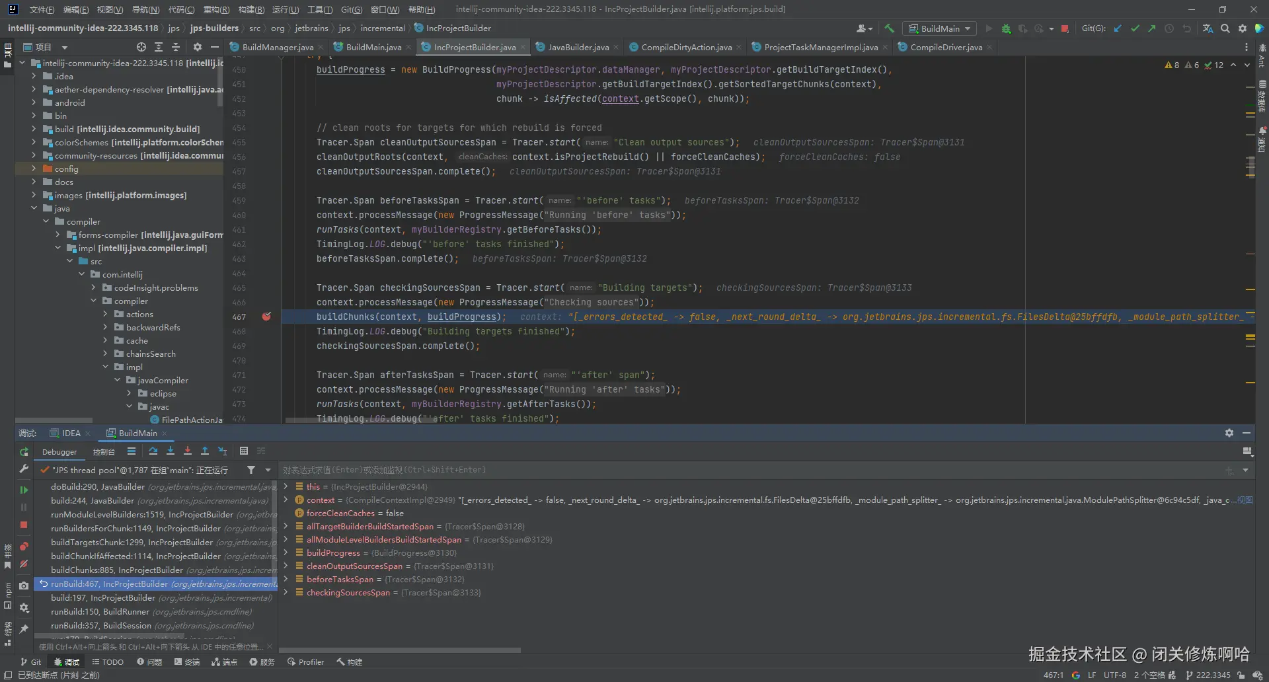Open the debug panel settings gear
This screenshot has height=682, width=1269.
click(1229, 433)
